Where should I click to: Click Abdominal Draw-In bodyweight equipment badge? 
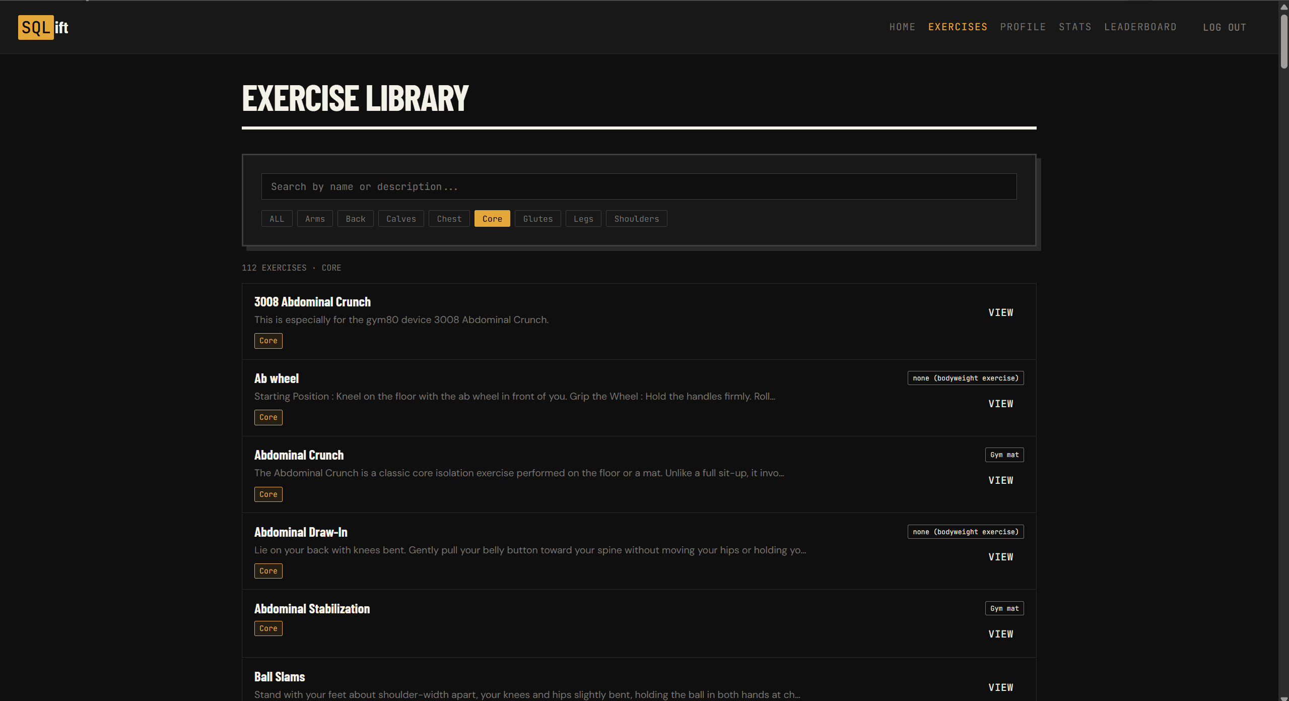coord(966,532)
